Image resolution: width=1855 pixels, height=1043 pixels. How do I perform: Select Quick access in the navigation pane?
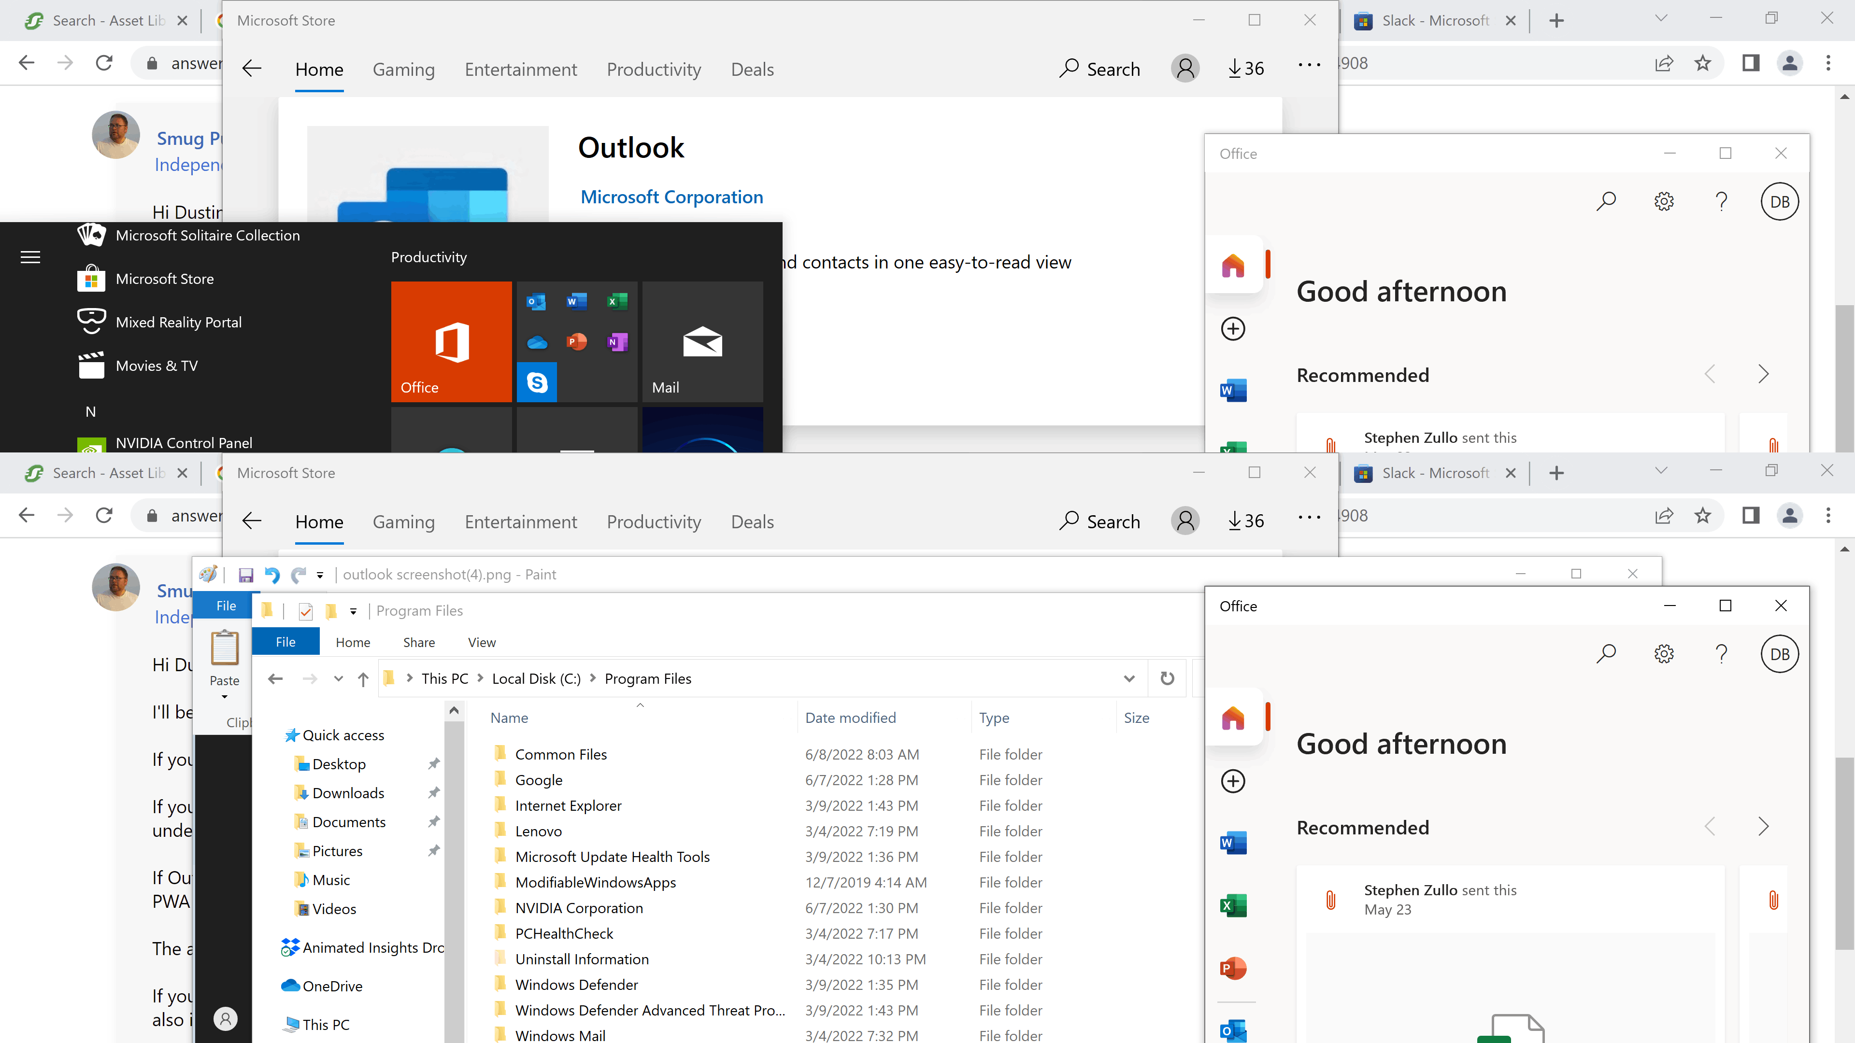pyautogui.click(x=335, y=735)
